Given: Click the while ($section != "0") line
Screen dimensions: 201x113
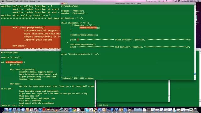Looking at the screenshot, I should 75,23.
